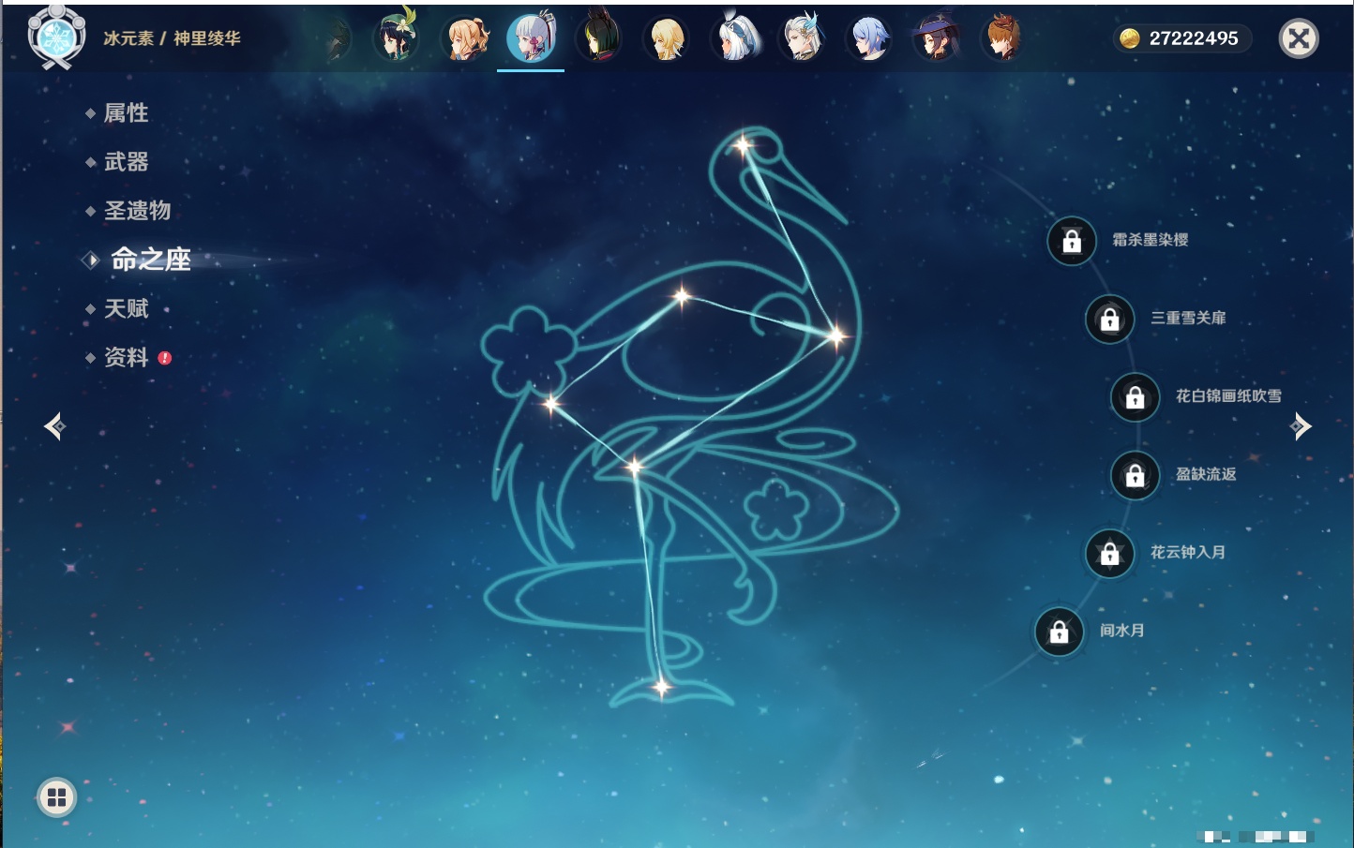This screenshot has height=848, width=1354.
Task: Click the Cryo element snowflake emblem
Action: pos(56,38)
